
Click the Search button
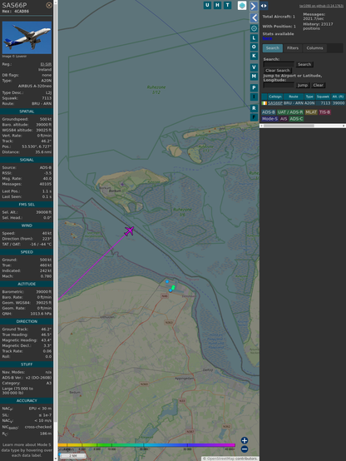click(304, 64)
